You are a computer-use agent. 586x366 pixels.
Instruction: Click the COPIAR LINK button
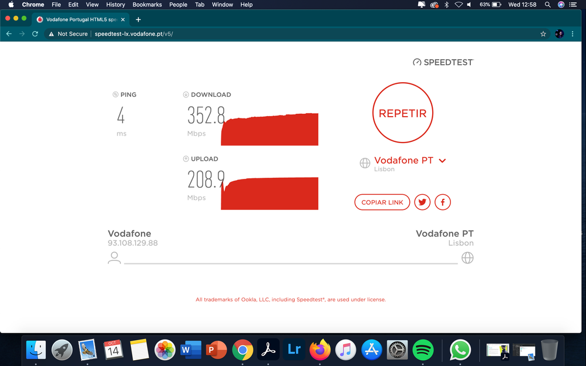pyautogui.click(x=382, y=202)
